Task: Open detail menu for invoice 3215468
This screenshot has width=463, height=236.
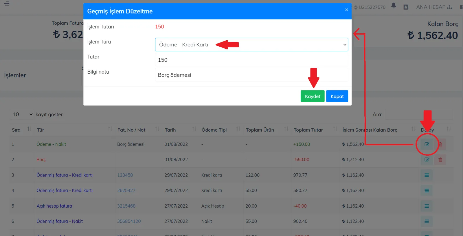Action: 427,206
